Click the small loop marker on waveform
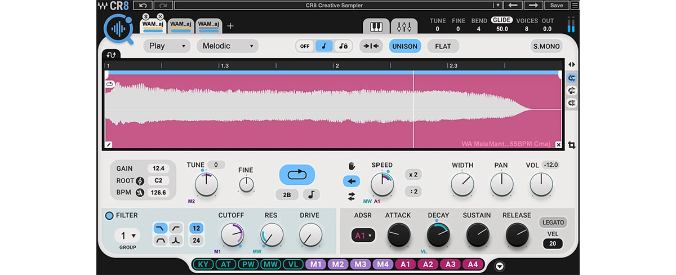This screenshot has width=676, height=275. pos(109,84)
